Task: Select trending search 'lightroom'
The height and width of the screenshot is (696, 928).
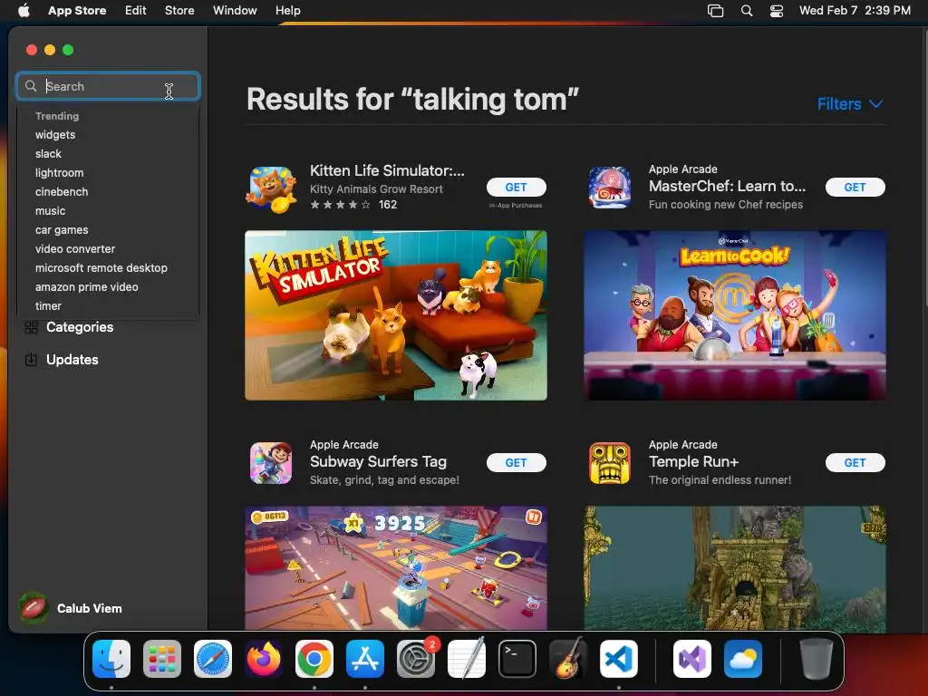Action: 59,173
